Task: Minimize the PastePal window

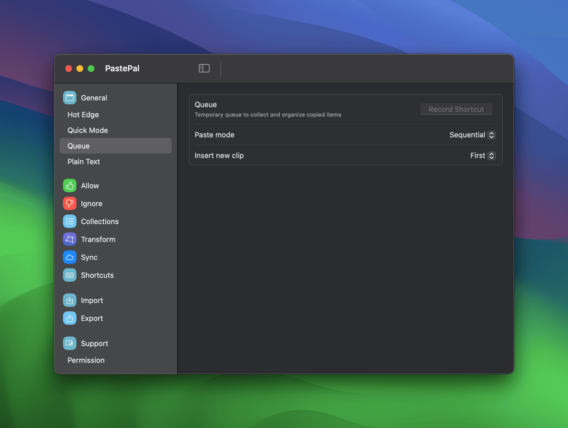Action: 80,69
